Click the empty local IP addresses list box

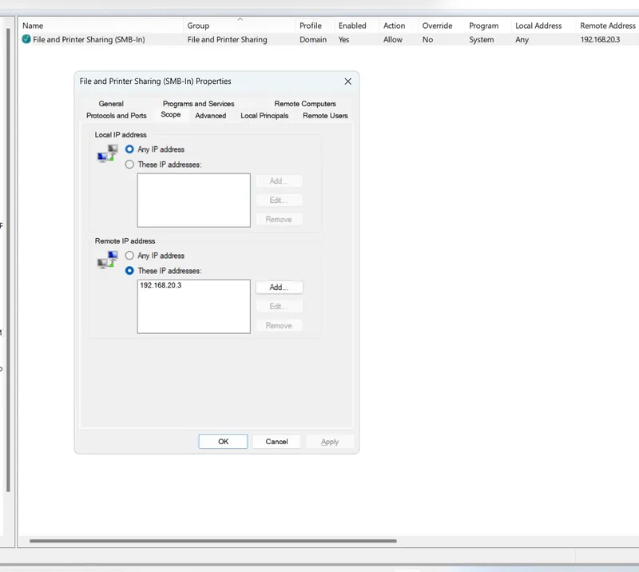pyautogui.click(x=193, y=201)
